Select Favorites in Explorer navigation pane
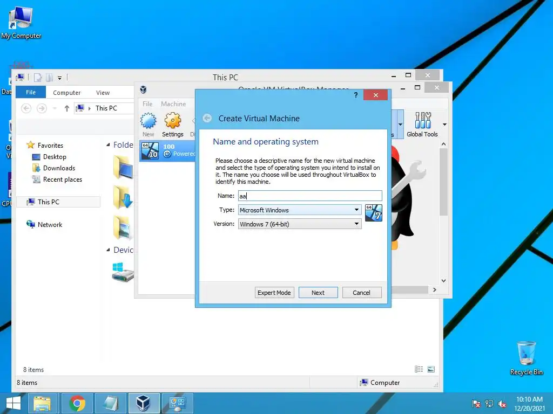This screenshot has height=414, width=553. 45,145
